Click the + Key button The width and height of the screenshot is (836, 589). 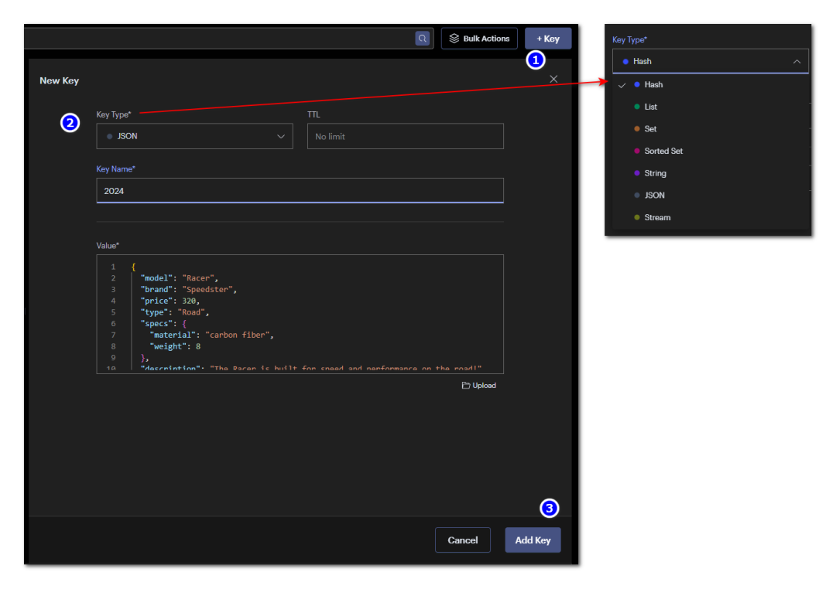pos(548,39)
